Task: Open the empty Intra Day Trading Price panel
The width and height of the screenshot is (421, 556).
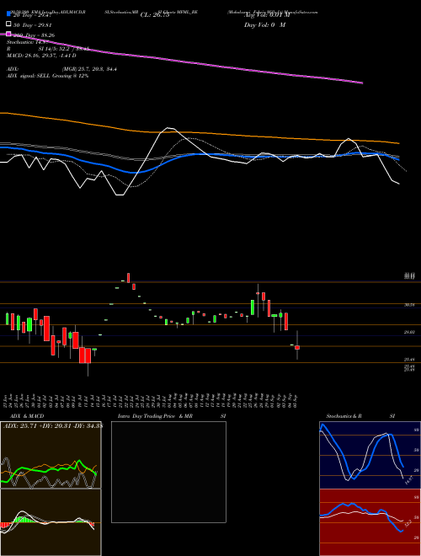Action: 168,472
